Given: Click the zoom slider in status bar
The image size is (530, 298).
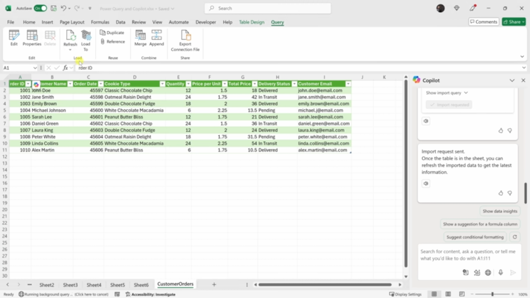Looking at the screenshot, I should pos(492,294).
